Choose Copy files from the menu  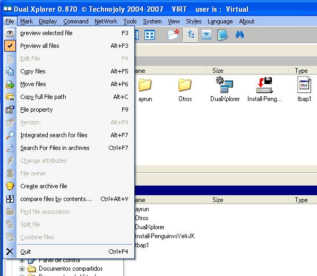(75, 71)
